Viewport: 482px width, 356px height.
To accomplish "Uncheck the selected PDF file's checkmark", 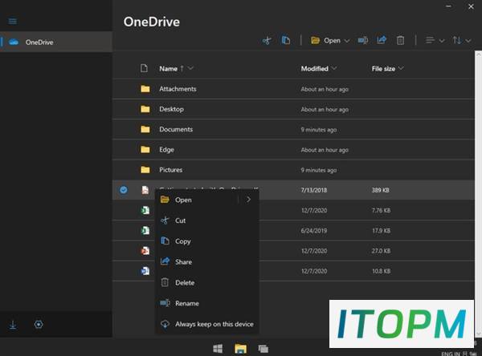I will [x=123, y=190].
